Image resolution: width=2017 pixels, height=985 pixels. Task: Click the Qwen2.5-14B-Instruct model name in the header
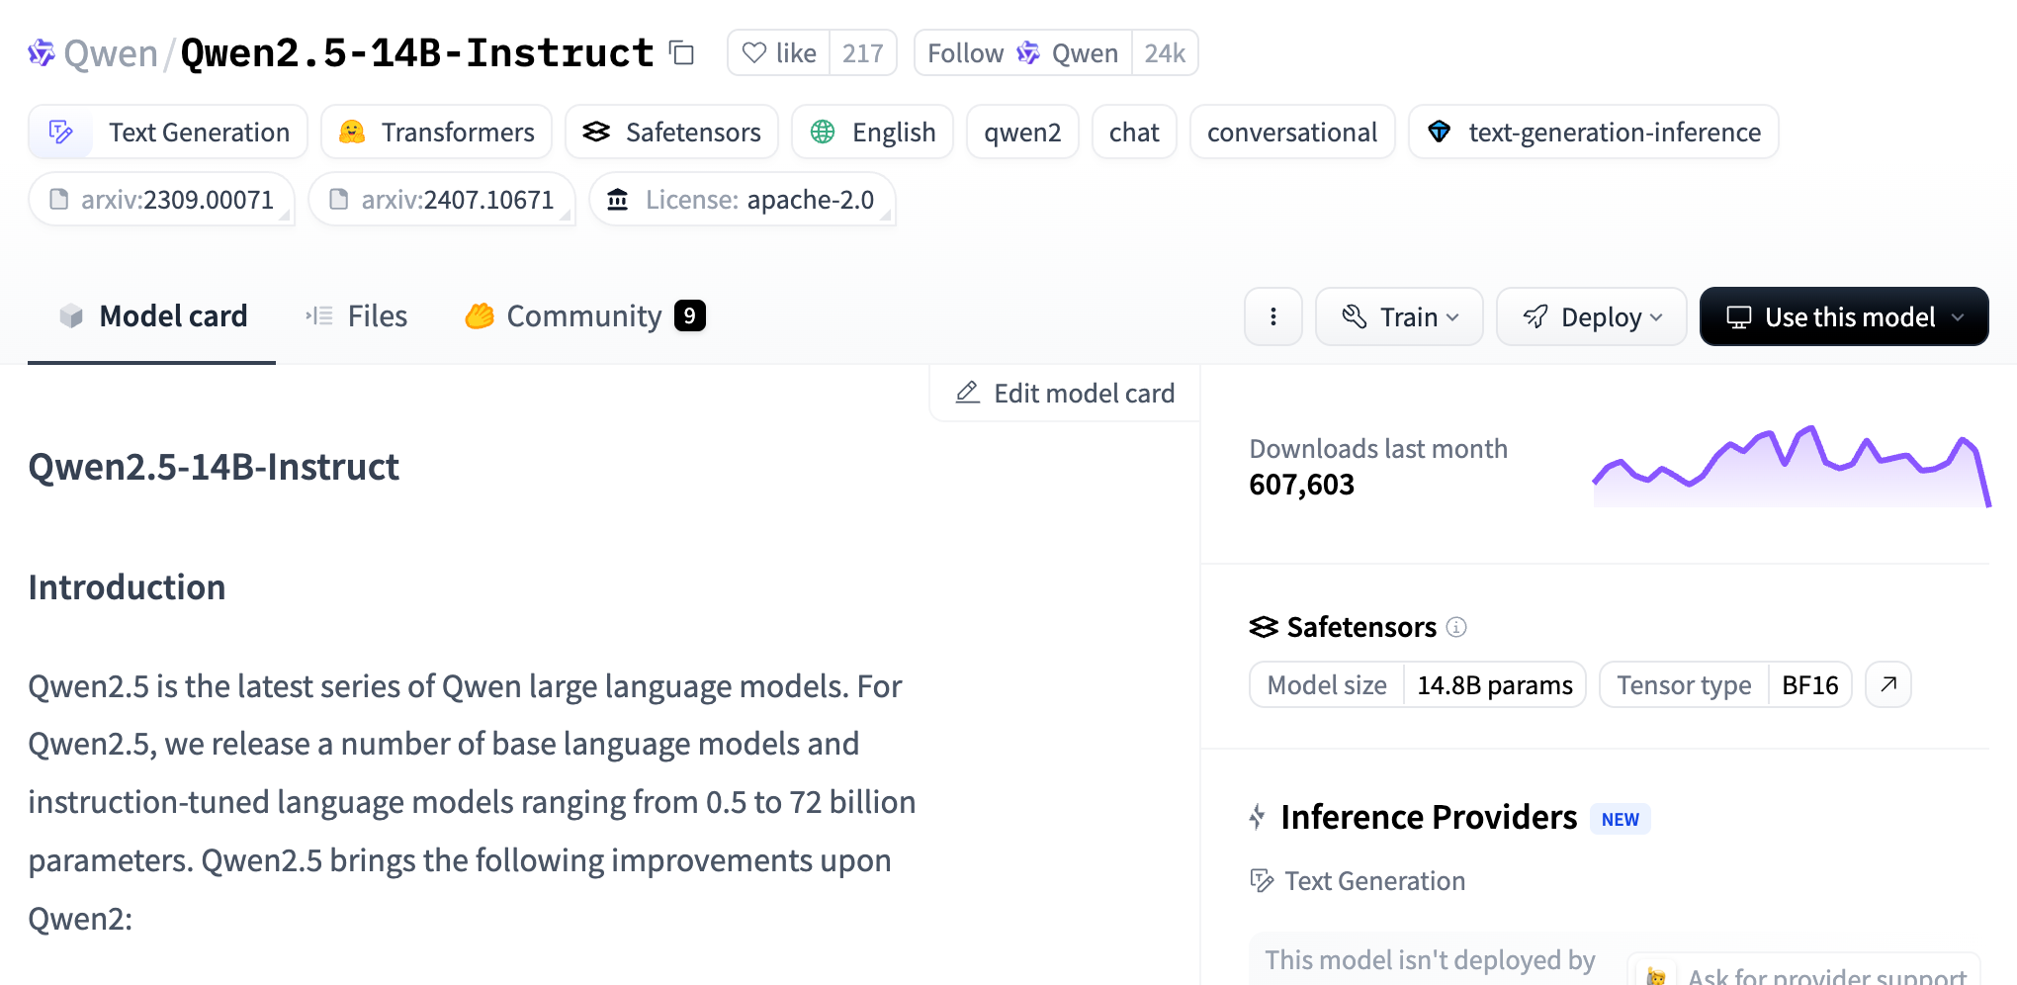(417, 52)
